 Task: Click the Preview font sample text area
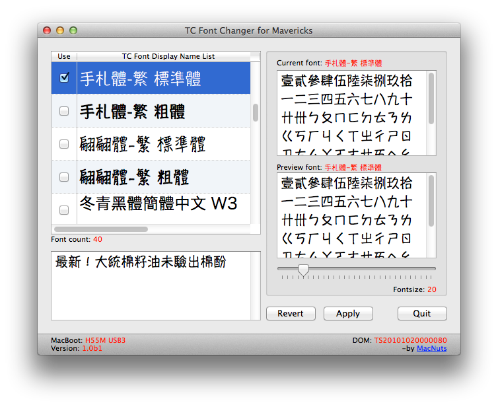click(x=352, y=215)
